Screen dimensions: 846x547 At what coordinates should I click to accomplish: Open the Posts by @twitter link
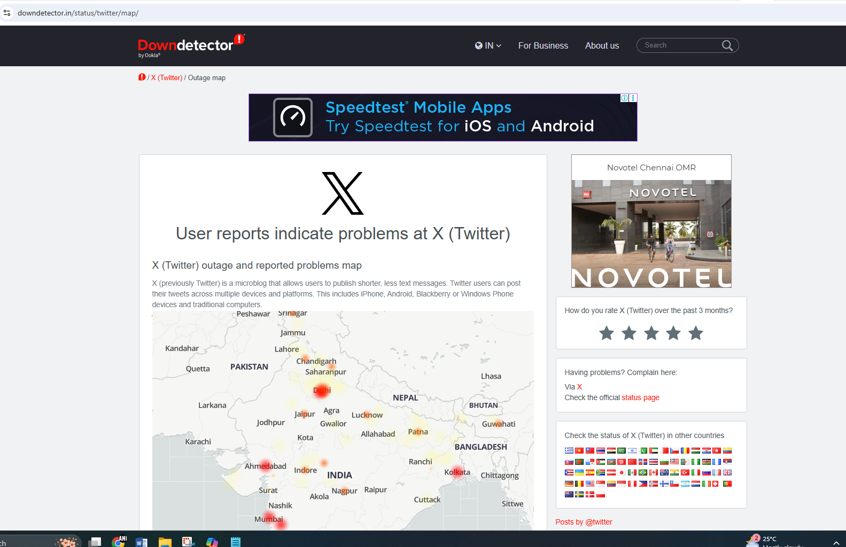point(584,522)
